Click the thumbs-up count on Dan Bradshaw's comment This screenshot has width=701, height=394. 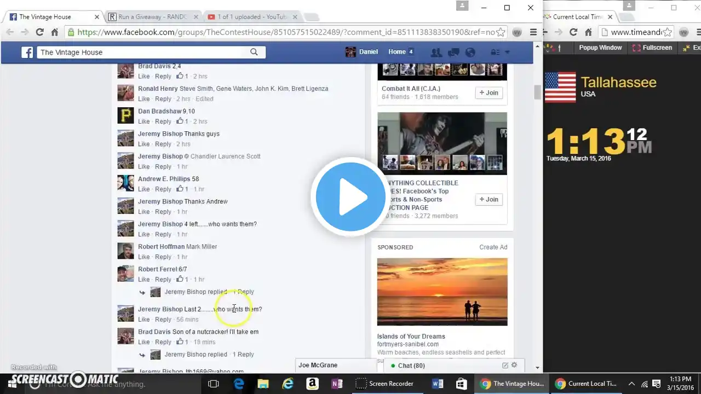pyautogui.click(x=182, y=121)
